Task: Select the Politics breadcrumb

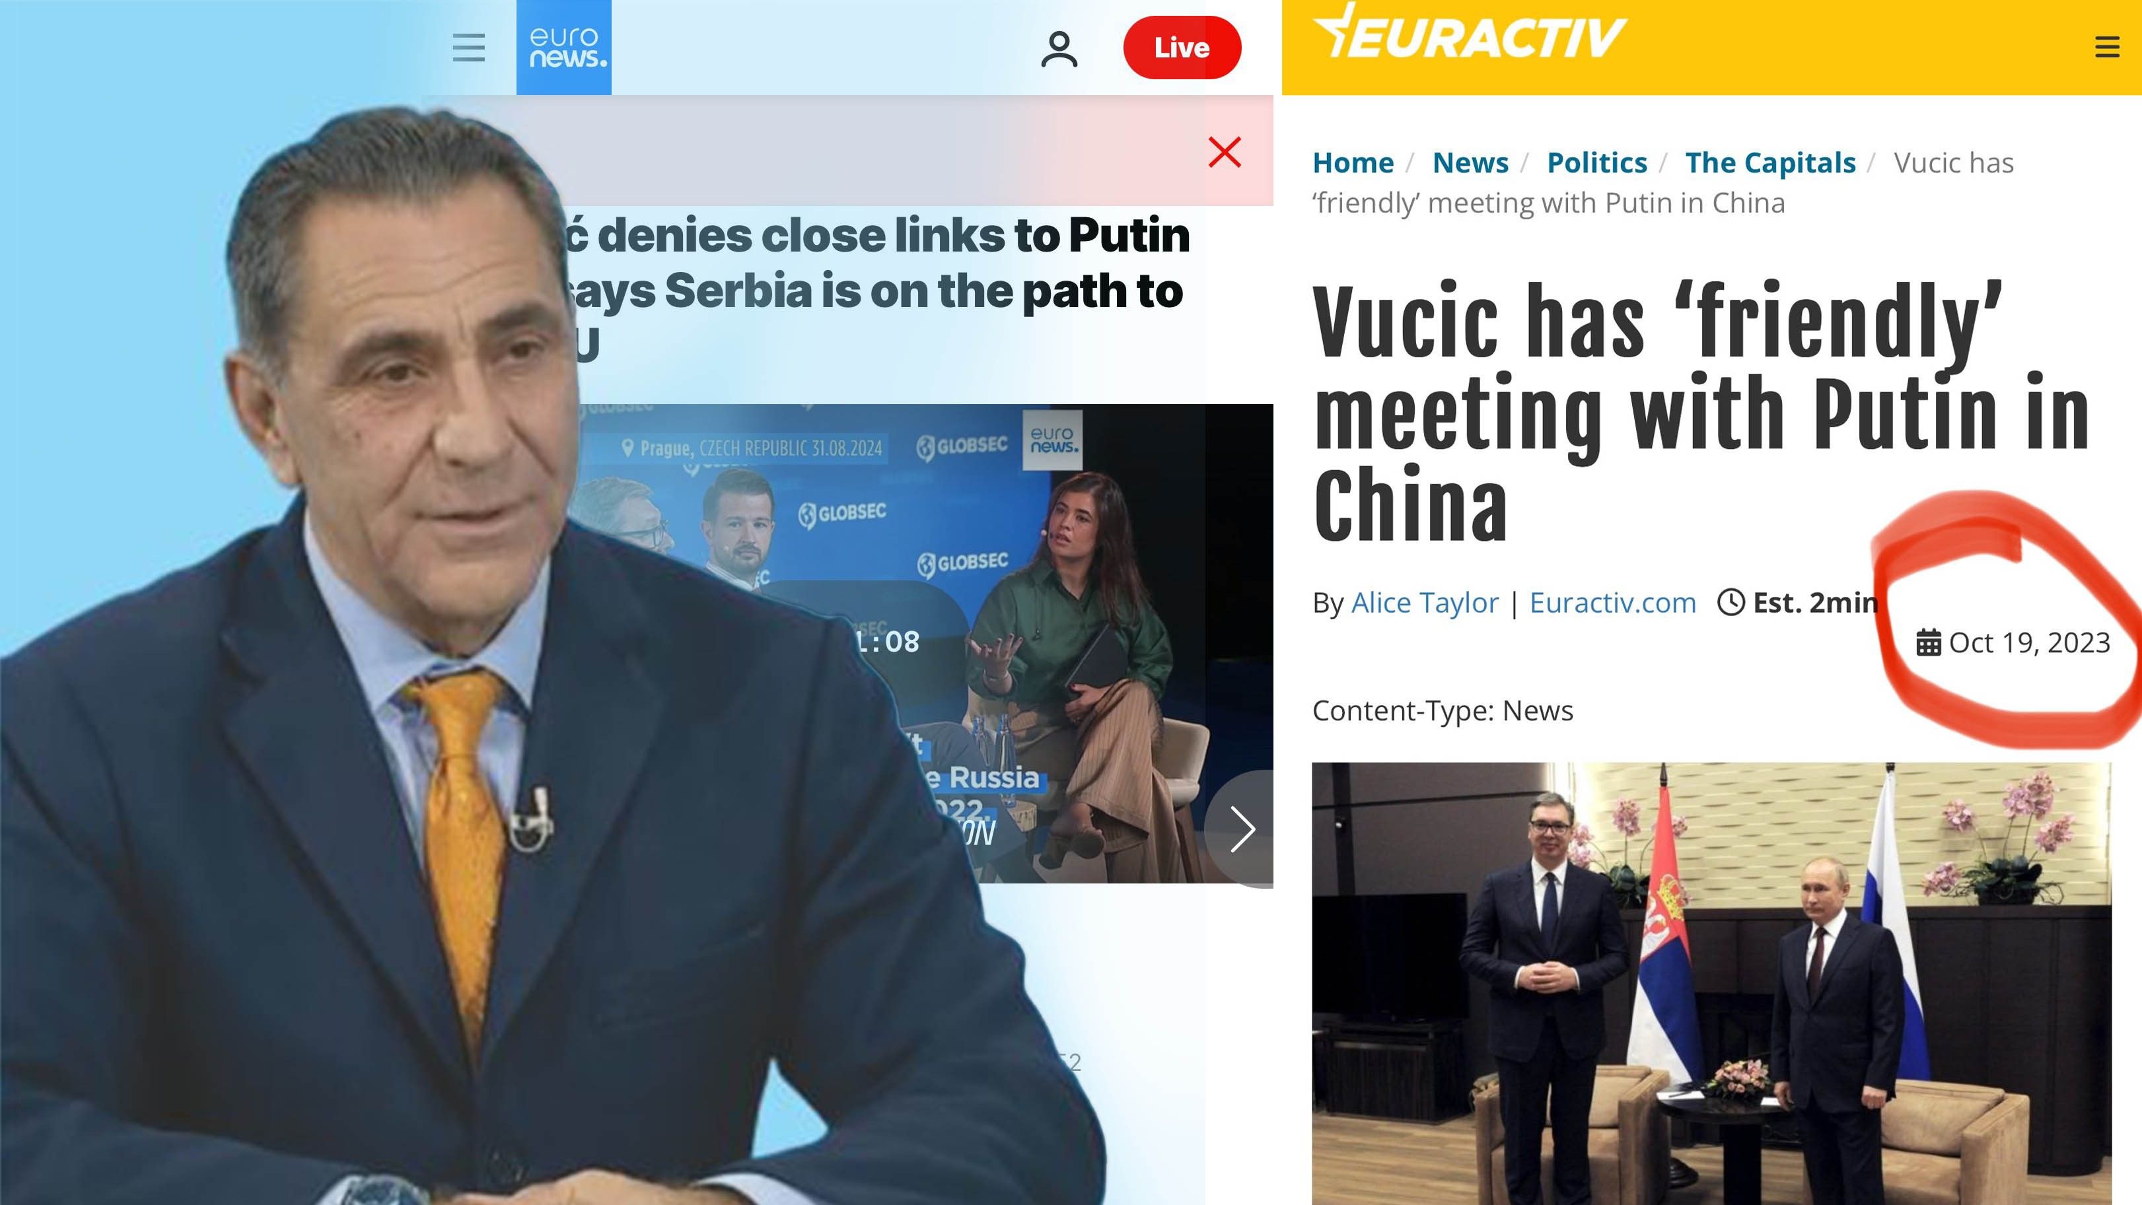Action: coord(1596,162)
